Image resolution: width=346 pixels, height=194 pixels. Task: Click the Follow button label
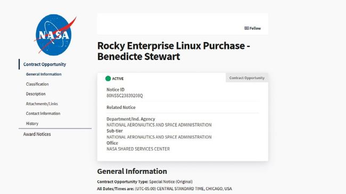point(256,28)
